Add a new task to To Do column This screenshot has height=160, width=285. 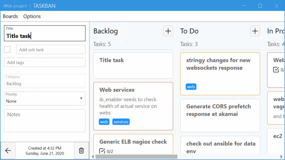(x=255, y=31)
